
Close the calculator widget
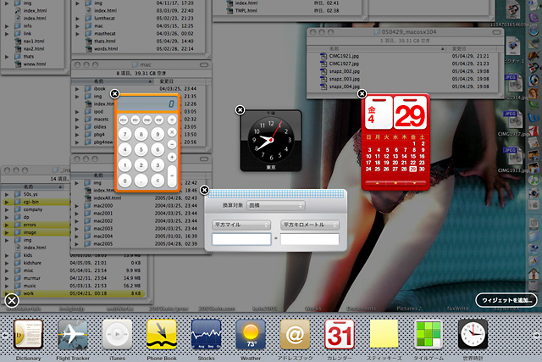tap(115, 94)
